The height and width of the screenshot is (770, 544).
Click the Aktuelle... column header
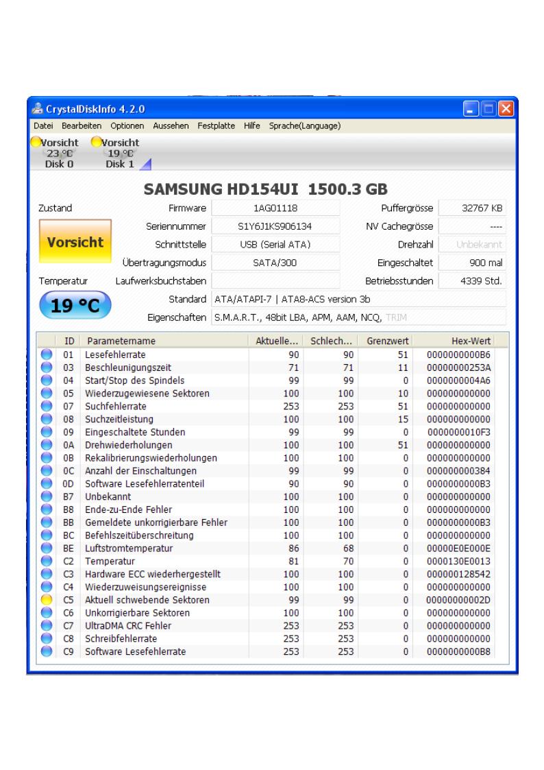(x=275, y=341)
